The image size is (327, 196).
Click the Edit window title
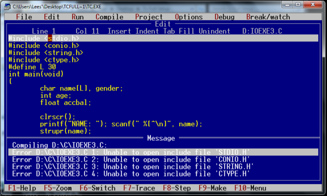tap(163, 24)
